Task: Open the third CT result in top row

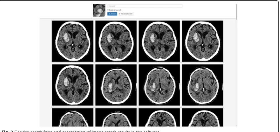Action: tap(159, 41)
